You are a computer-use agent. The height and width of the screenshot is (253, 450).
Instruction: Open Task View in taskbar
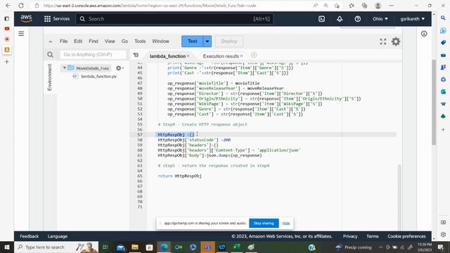[x=105, y=247]
